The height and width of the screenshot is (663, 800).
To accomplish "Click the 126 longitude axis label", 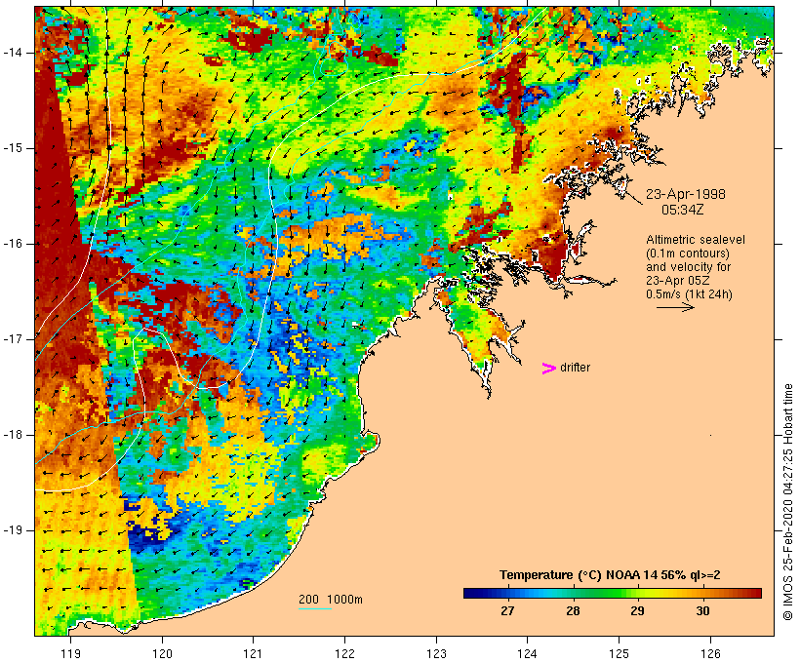I will (x=710, y=653).
